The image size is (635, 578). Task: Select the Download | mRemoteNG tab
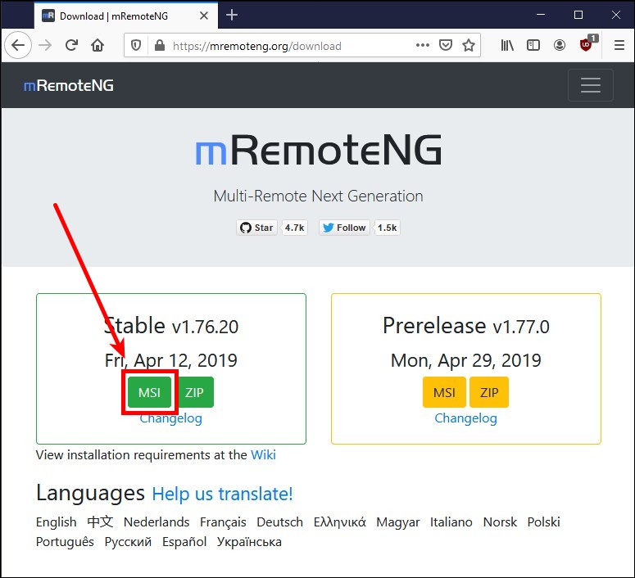tap(119, 16)
